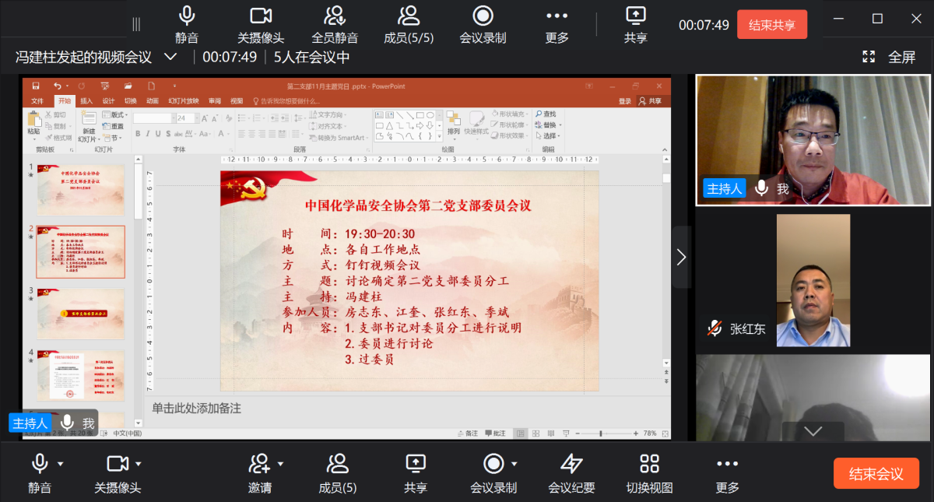Open the 更多 options in bottom bar
Image resolution: width=934 pixels, height=502 pixels.
pos(727,465)
